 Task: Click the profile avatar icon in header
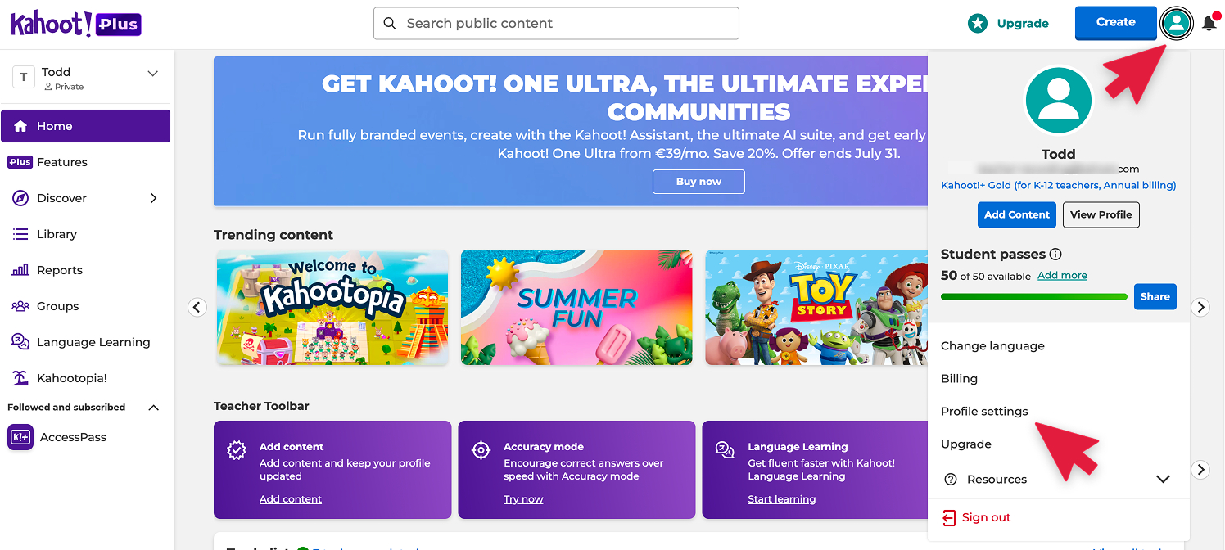(1177, 23)
